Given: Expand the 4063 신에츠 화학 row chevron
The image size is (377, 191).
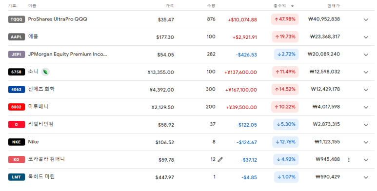Looking at the screenshot, I should (366, 90).
